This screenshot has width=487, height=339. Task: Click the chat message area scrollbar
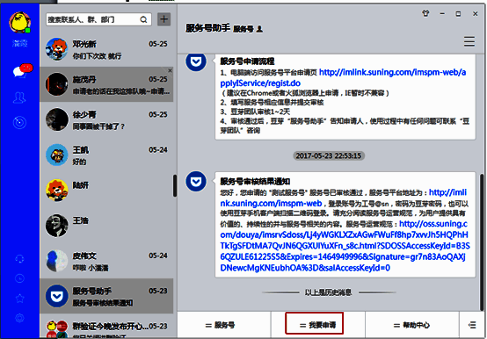(482, 242)
